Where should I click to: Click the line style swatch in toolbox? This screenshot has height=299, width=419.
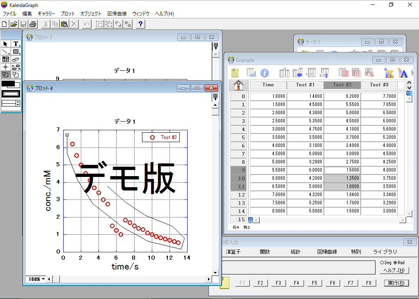11,94
